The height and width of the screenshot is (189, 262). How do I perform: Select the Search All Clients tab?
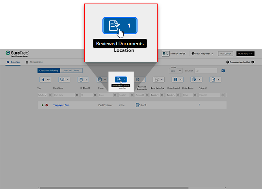coord(71,70)
